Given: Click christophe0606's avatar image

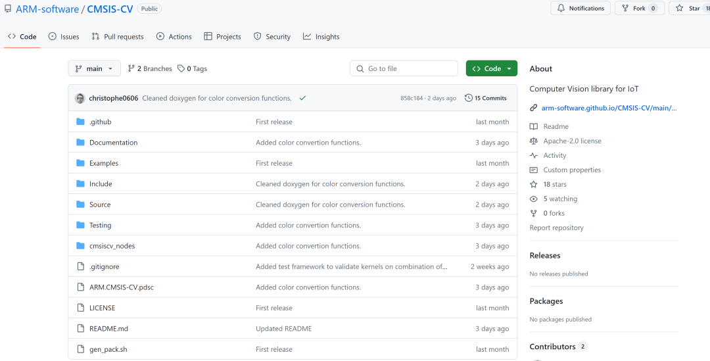Looking at the screenshot, I should tap(80, 98).
